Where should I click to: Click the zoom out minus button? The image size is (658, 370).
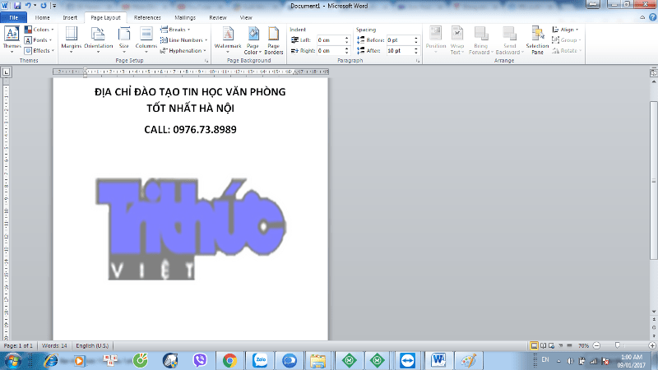coord(596,345)
